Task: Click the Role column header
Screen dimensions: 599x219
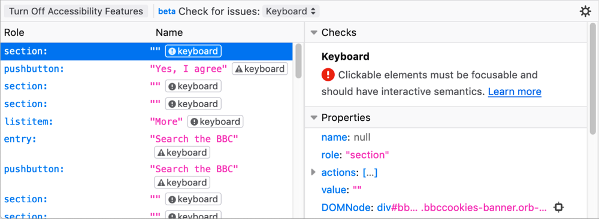Action: point(14,33)
